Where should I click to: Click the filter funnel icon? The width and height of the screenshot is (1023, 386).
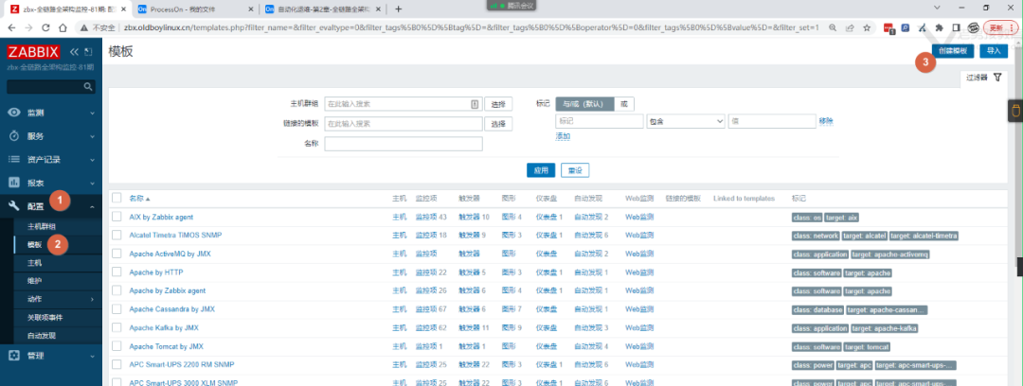coord(996,77)
